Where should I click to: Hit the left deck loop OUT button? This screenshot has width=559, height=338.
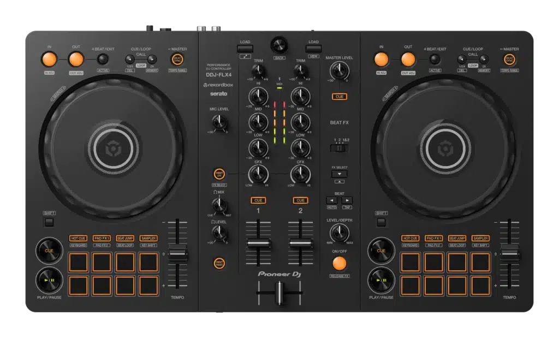76,60
